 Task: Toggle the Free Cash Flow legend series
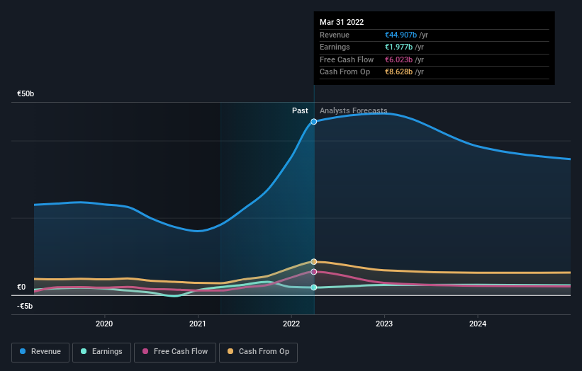(x=175, y=352)
